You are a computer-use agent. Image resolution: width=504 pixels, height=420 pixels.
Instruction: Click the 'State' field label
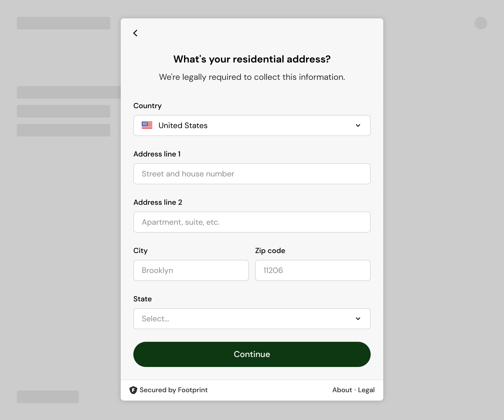[143, 299]
